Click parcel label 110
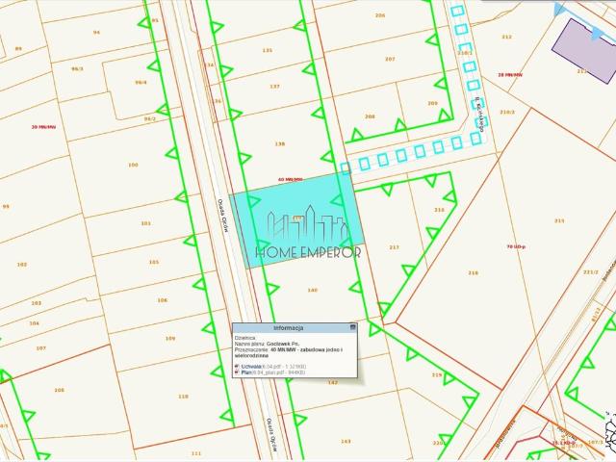The width and height of the screenshot is (616, 462). [183, 397]
